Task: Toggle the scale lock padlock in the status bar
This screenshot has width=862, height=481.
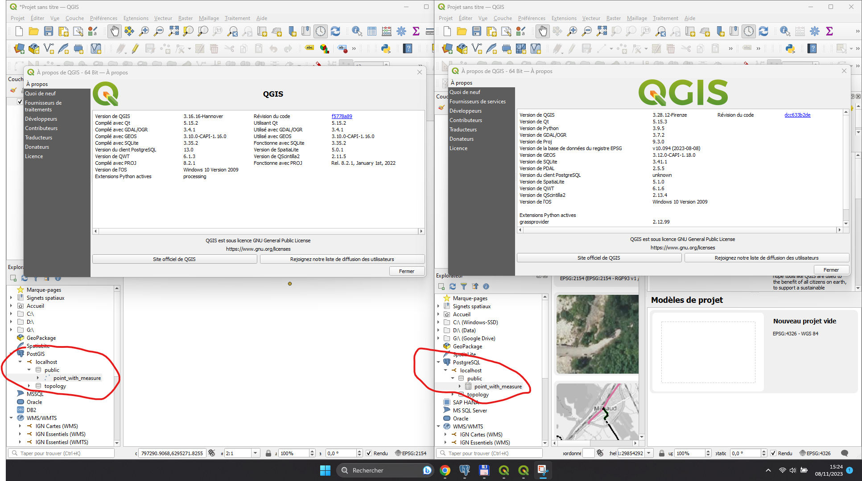Action: [x=268, y=453]
